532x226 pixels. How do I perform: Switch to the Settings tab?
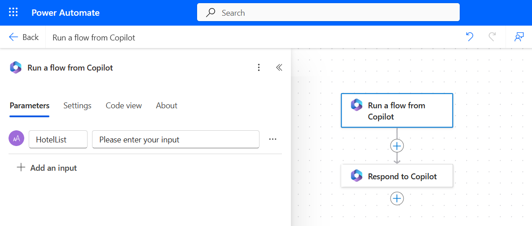click(x=77, y=106)
